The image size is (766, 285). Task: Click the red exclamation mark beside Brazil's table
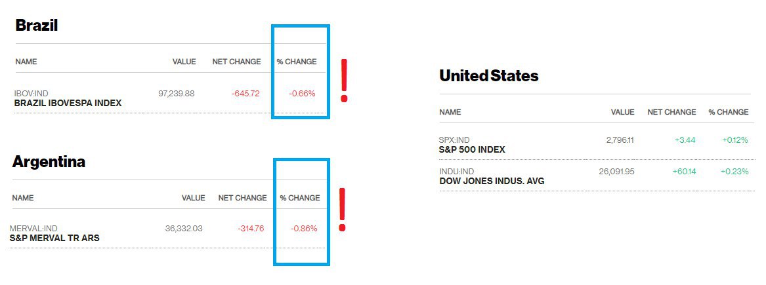point(343,80)
